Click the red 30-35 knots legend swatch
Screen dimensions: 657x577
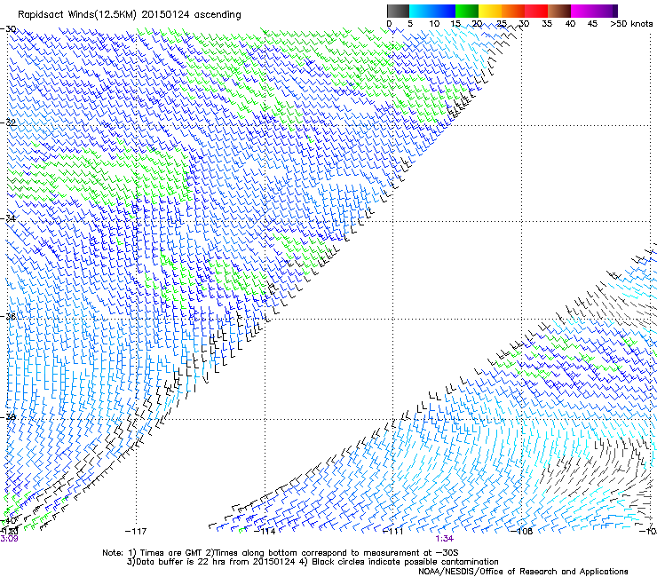click(536, 11)
